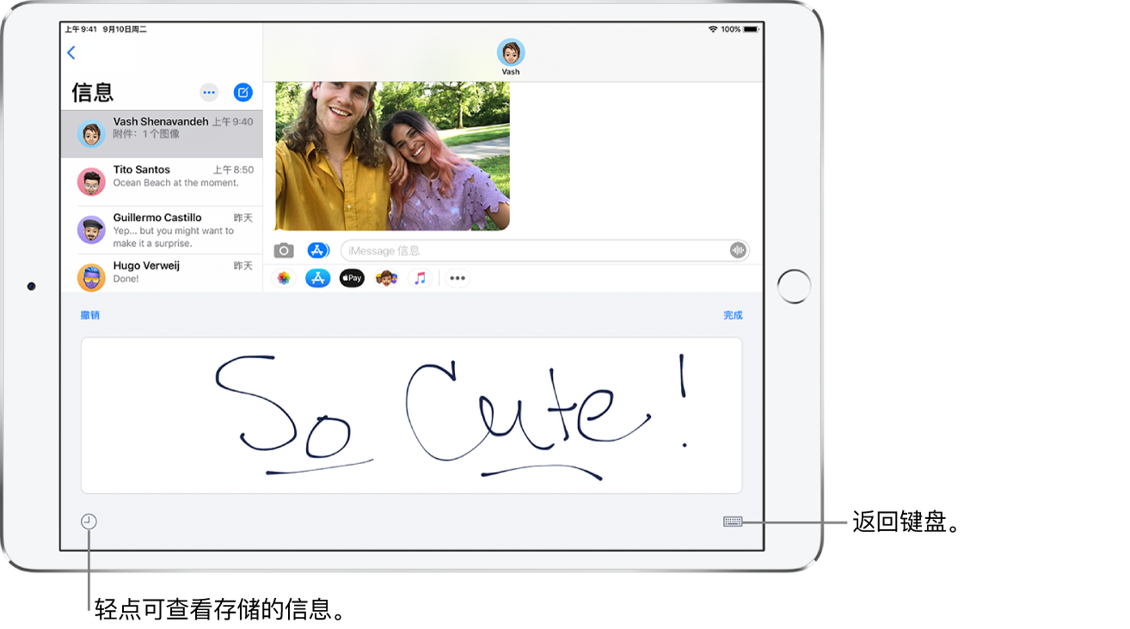Tap Hugo Verweij's avatar
The width and height of the screenshot is (1130, 629).
[x=91, y=277]
